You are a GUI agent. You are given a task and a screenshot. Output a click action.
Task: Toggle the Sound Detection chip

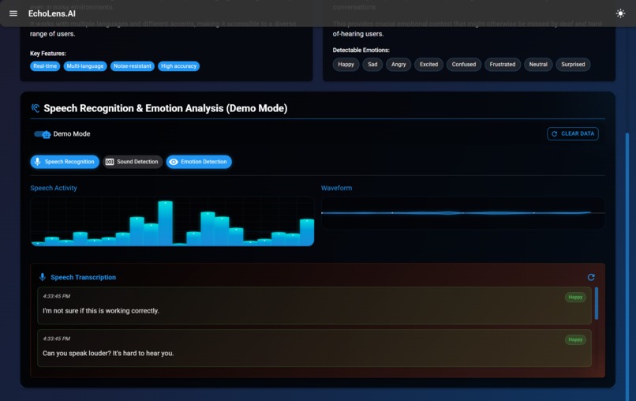pos(133,162)
